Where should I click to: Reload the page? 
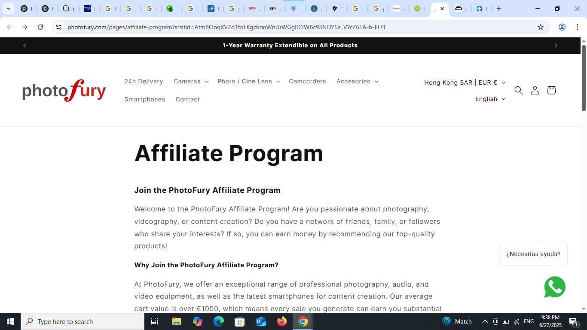[x=40, y=27]
